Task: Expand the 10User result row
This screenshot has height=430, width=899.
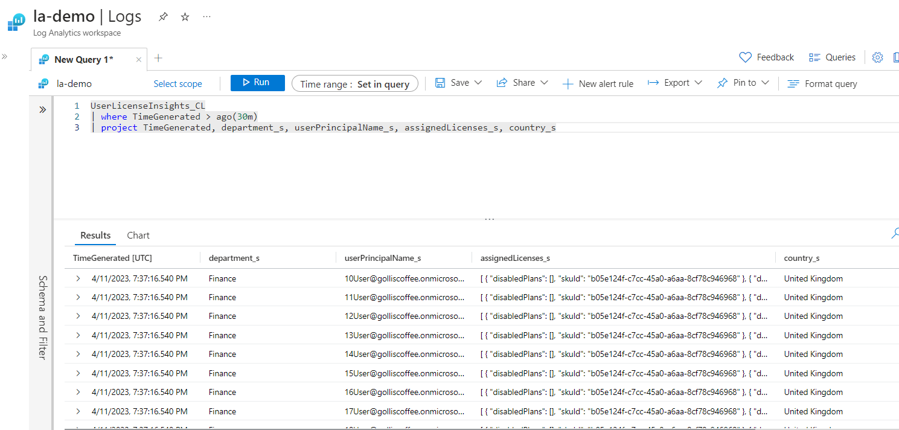Action: pos(78,278)
